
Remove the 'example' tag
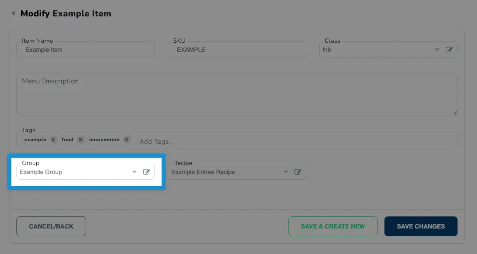(53, 140)
